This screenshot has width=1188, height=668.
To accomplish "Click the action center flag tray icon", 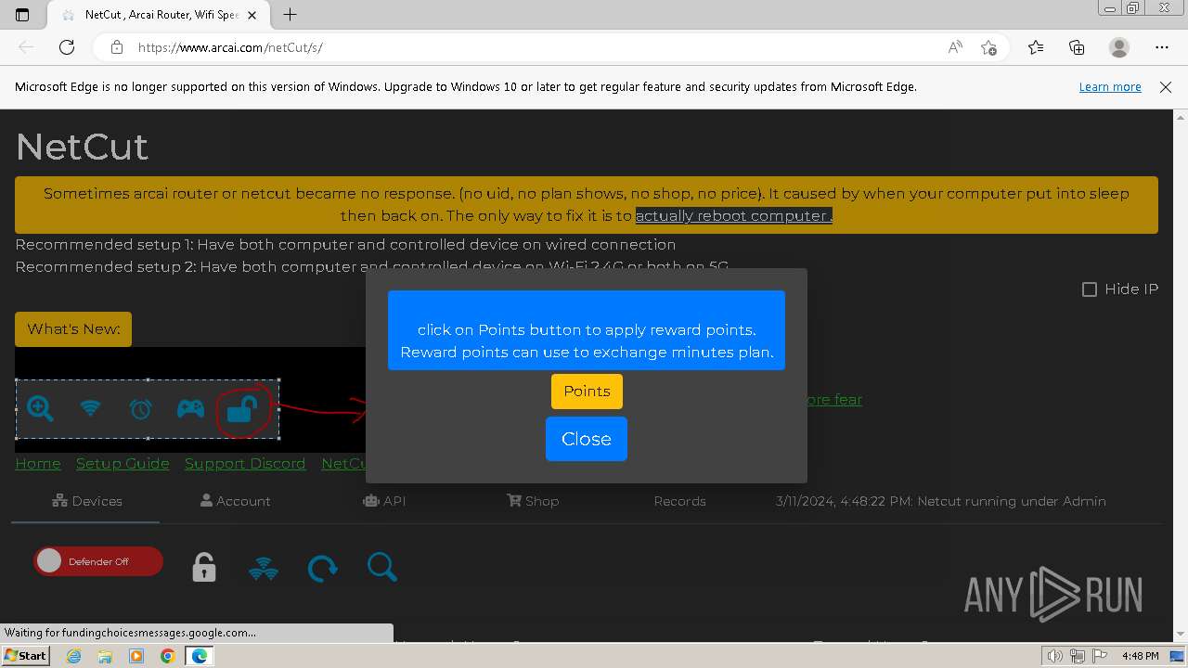I will click(x=1098, y=656).
